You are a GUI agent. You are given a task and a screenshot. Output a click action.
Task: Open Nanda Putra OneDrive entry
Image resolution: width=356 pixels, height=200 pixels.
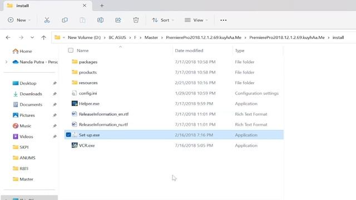pos(35,62)
